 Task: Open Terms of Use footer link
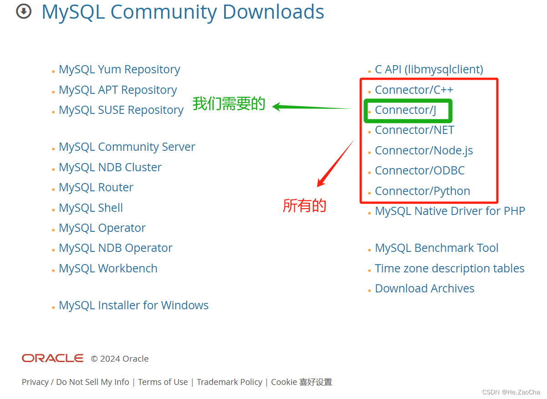[163, 382]
